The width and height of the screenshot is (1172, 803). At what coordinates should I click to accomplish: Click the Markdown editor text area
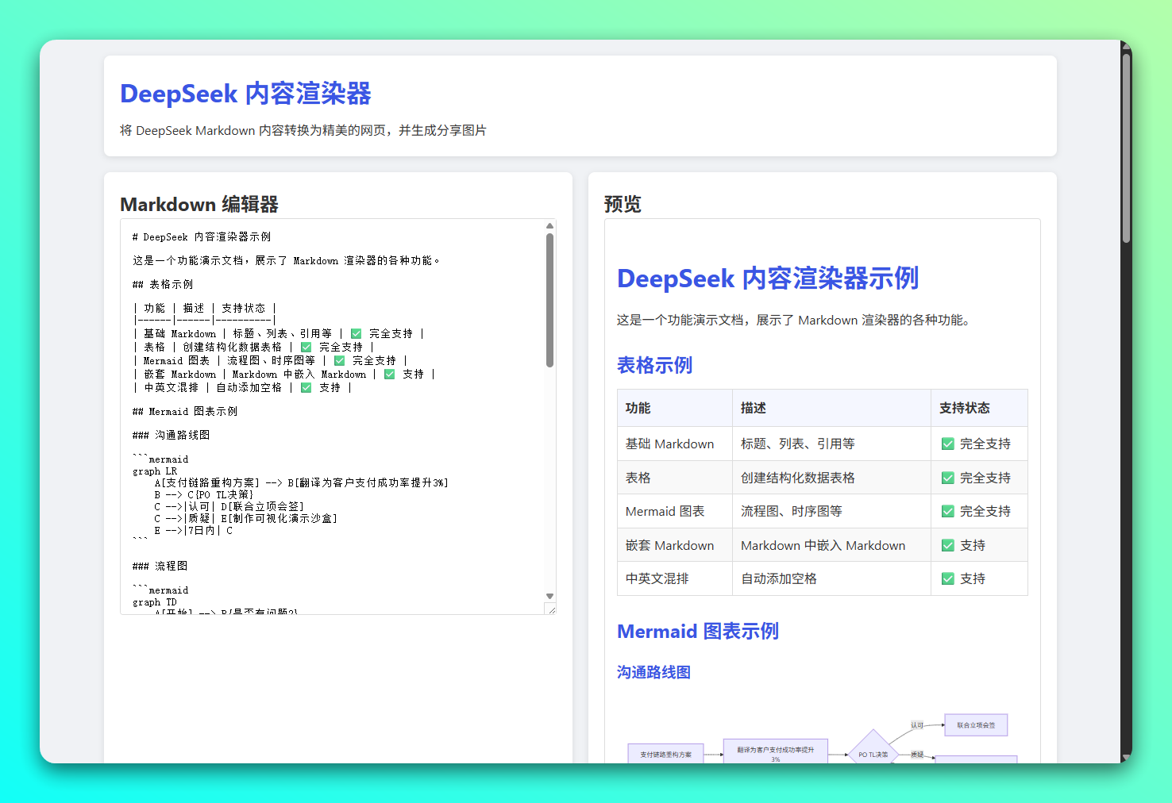[337, 417]
